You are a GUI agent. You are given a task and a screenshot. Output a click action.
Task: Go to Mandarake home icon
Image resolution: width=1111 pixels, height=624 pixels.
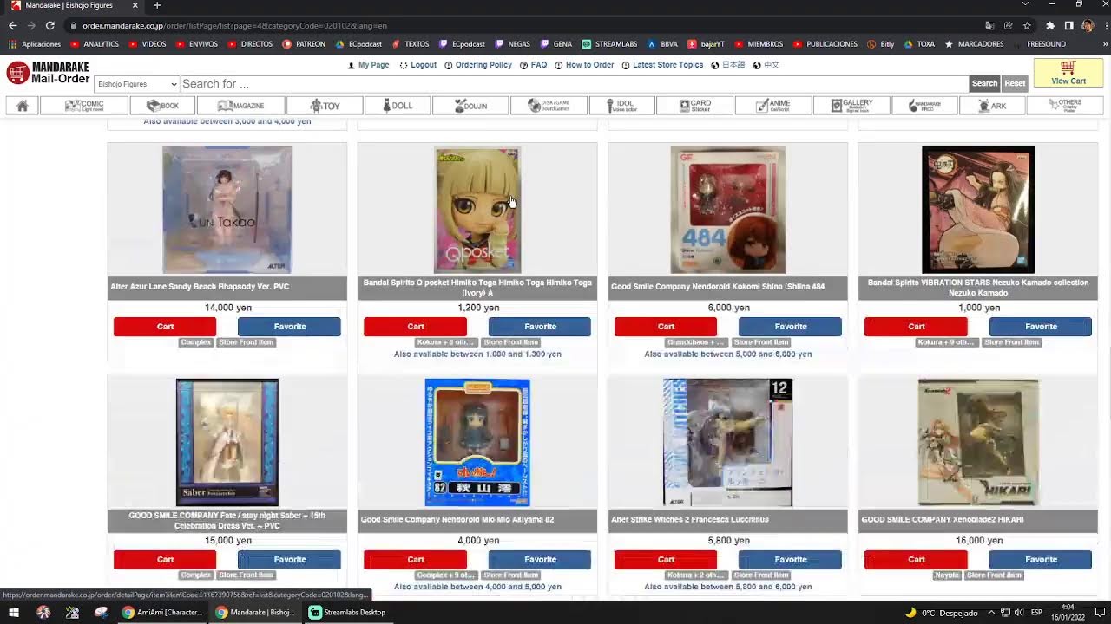coord(23,106)
